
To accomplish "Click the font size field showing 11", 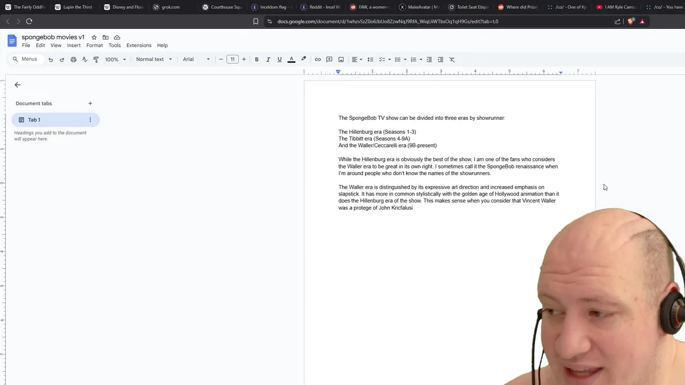I will [232, 59].
